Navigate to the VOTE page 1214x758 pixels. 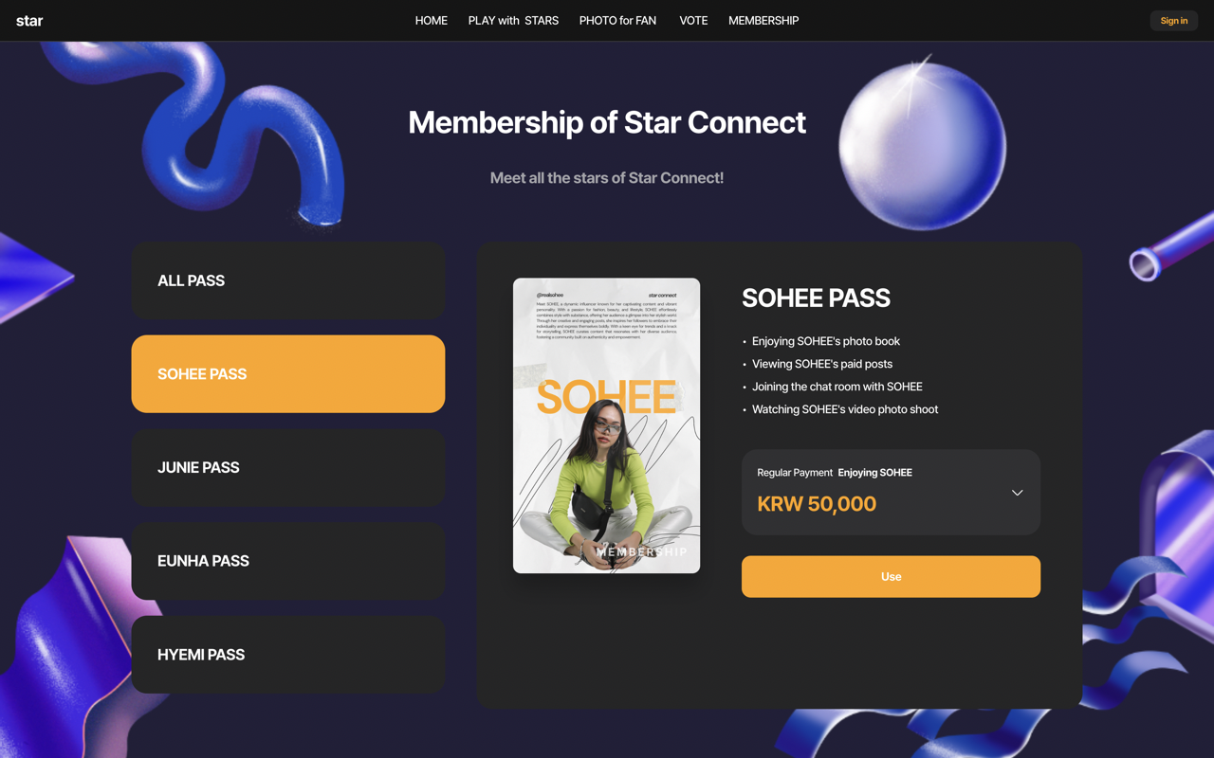pyautogui.click(x=693, y=21)
